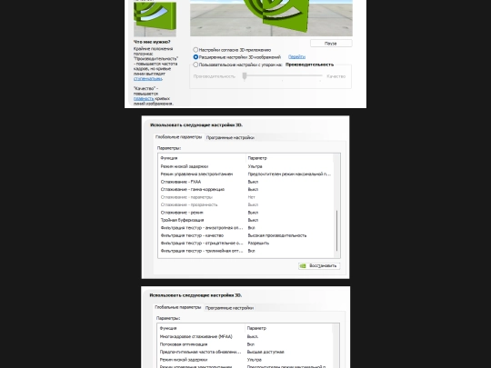Select 'Фильтрация текстур - качество' row
This screenshot has width=491, height=368.
click(x=245, y=235)
